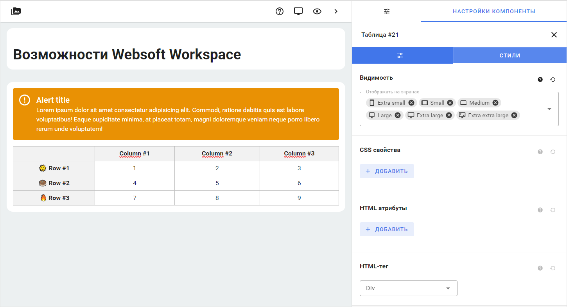Viewport: 567px width, 307px height.
Task: Switch to the СТИЛИ tab
Action: tap(509, 55)
